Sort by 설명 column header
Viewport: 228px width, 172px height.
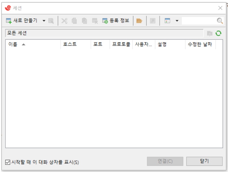pos(170,44)
